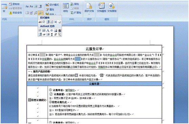
Task: Insert ActiveX Label control (A icon)
Action: coord(48,30)
